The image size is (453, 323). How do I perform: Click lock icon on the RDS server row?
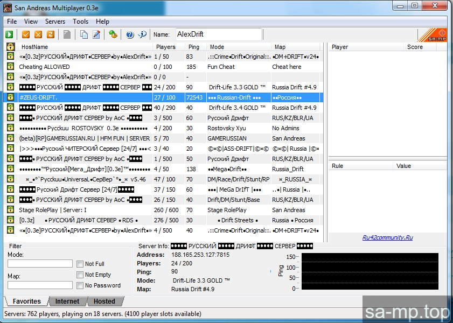pyautogui.click(x=11, y=220)
